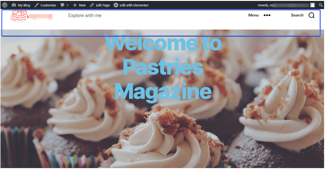Open search with header magnifier icon
The width and height of the screenshot is (325, 169).
pyautogui.click(x=311, y=15)
